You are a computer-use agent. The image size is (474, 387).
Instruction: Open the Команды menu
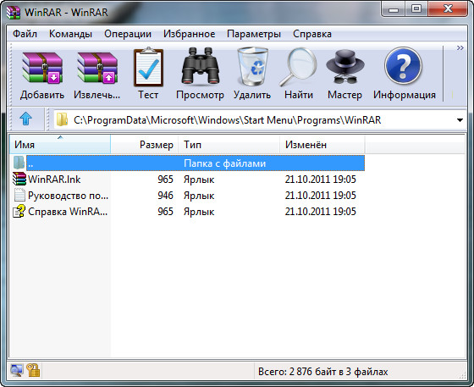70,34
